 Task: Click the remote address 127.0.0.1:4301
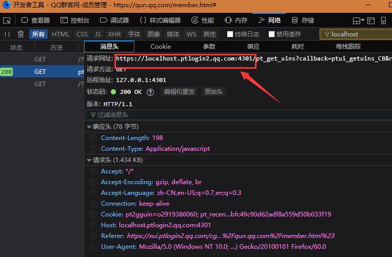141,80
